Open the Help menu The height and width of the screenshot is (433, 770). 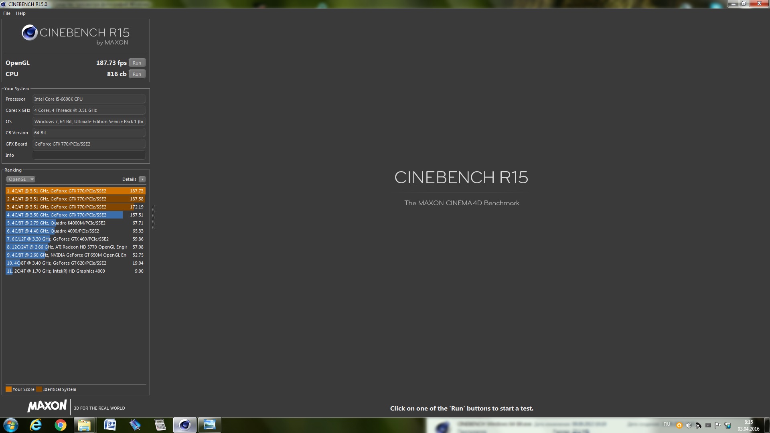pyautogui.click(x=21, y=13)
